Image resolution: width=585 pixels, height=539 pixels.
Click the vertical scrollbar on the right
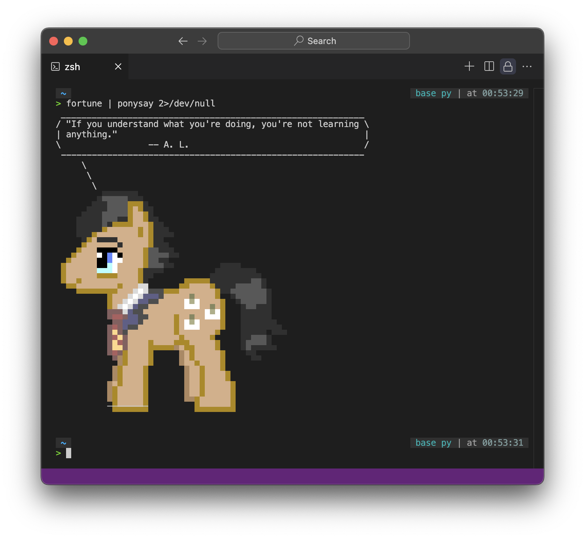click(x=538, y=278)
